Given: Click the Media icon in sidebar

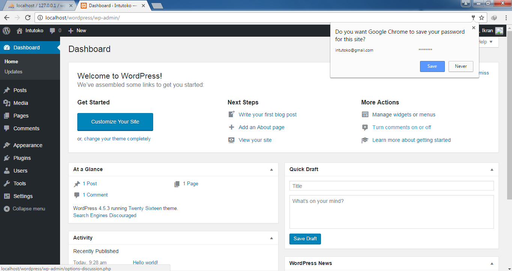Looking at the screenshot, I should click(x=7, y=103).
